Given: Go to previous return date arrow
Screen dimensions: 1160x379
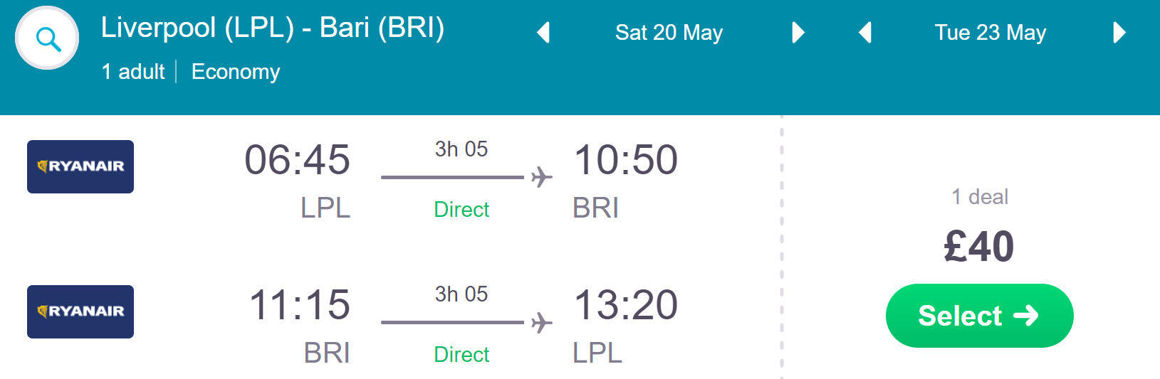Looking at the screenshot, I should point(865,33).
